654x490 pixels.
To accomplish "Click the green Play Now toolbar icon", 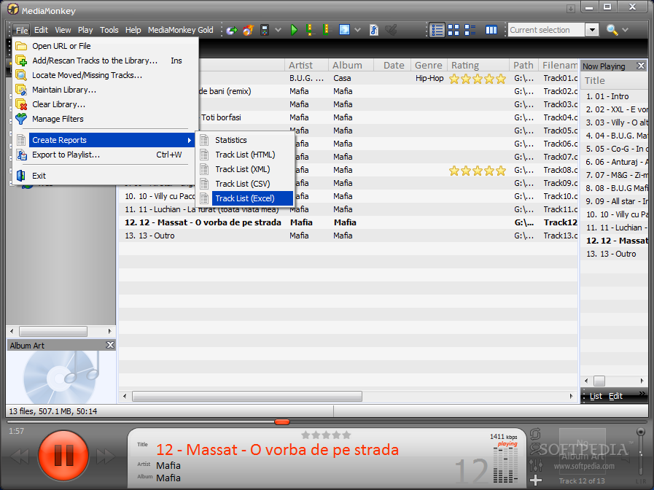I will 294,30.
